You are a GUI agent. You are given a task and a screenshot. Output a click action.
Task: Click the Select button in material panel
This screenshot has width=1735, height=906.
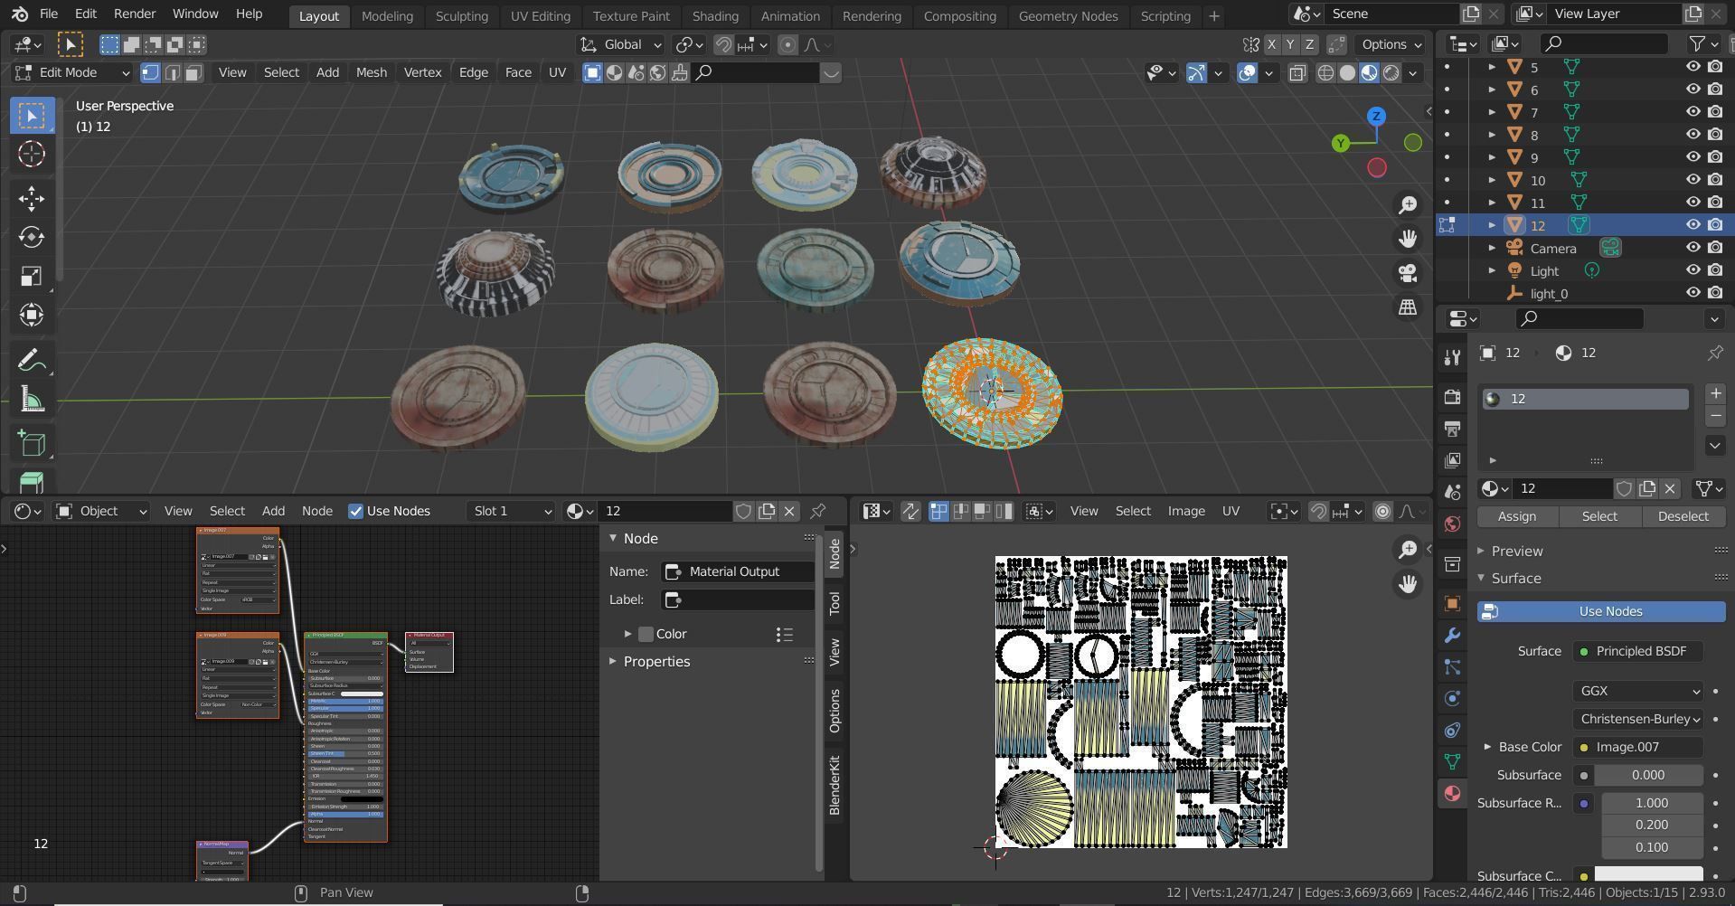pos(1599,516)
